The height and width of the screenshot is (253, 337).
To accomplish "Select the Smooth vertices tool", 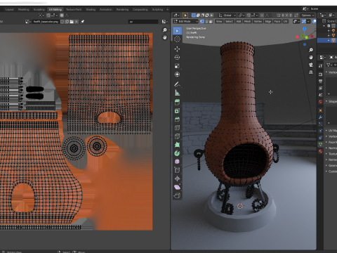I will pyautogui.click(x=177, y=162).
